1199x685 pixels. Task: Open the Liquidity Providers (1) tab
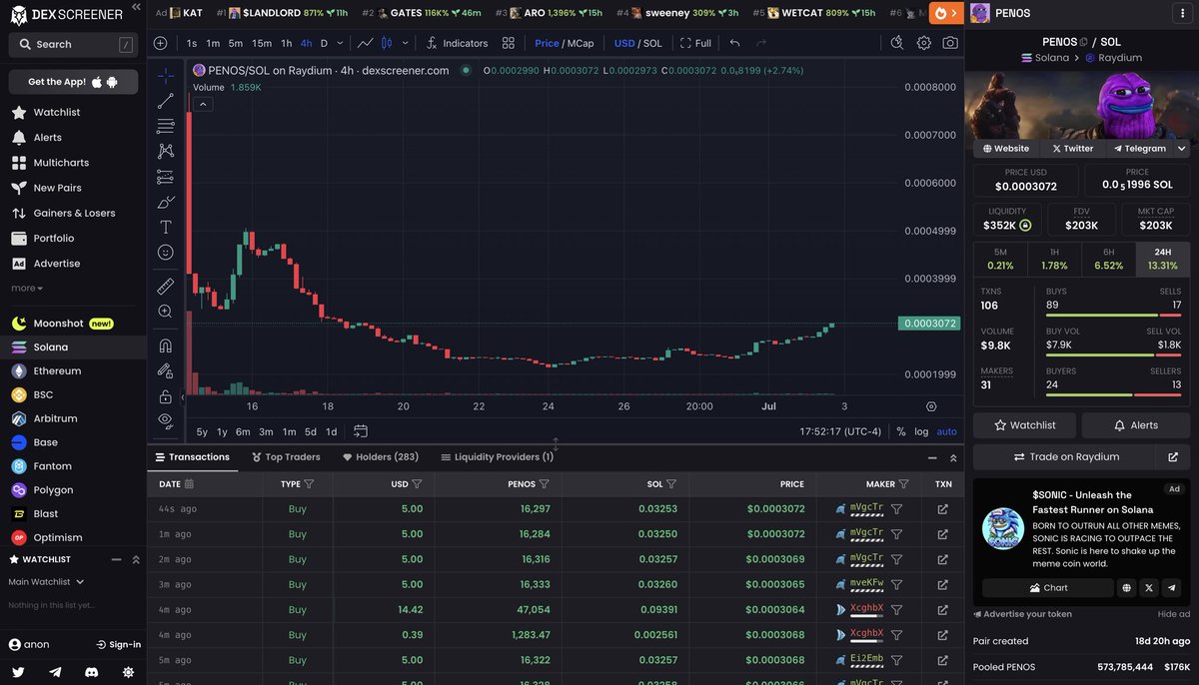click(497, 456)
